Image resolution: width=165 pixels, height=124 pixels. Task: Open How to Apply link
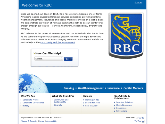coord(91,106)
